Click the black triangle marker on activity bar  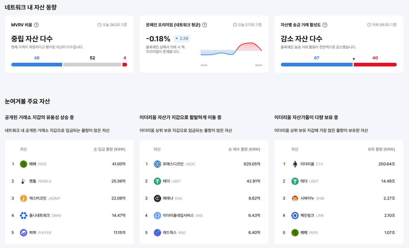coord(354,59)
